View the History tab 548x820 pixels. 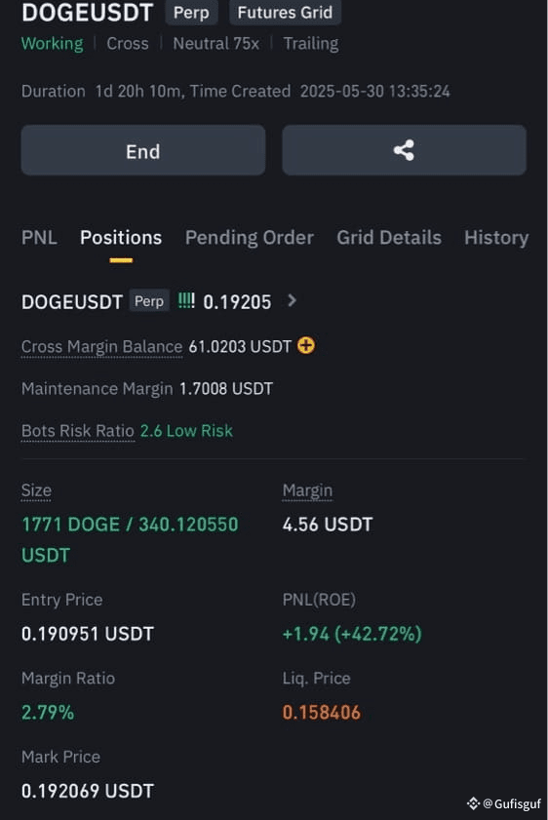coord(496,238)
